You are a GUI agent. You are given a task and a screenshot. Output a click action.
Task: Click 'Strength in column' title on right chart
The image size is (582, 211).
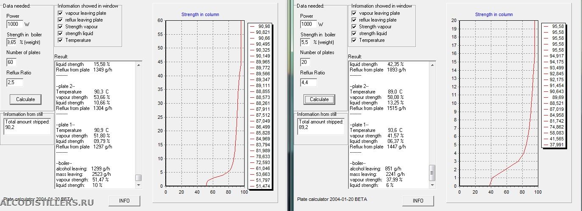point(494,14)
